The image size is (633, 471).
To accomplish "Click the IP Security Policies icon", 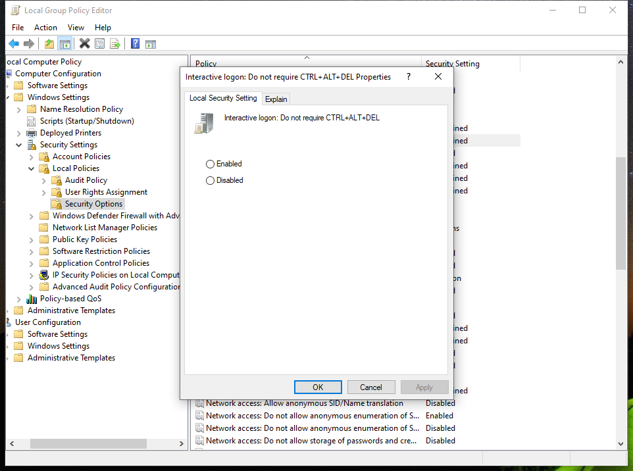I will (44, 275).
